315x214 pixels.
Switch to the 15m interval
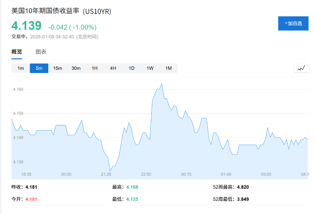click(58, 68)
